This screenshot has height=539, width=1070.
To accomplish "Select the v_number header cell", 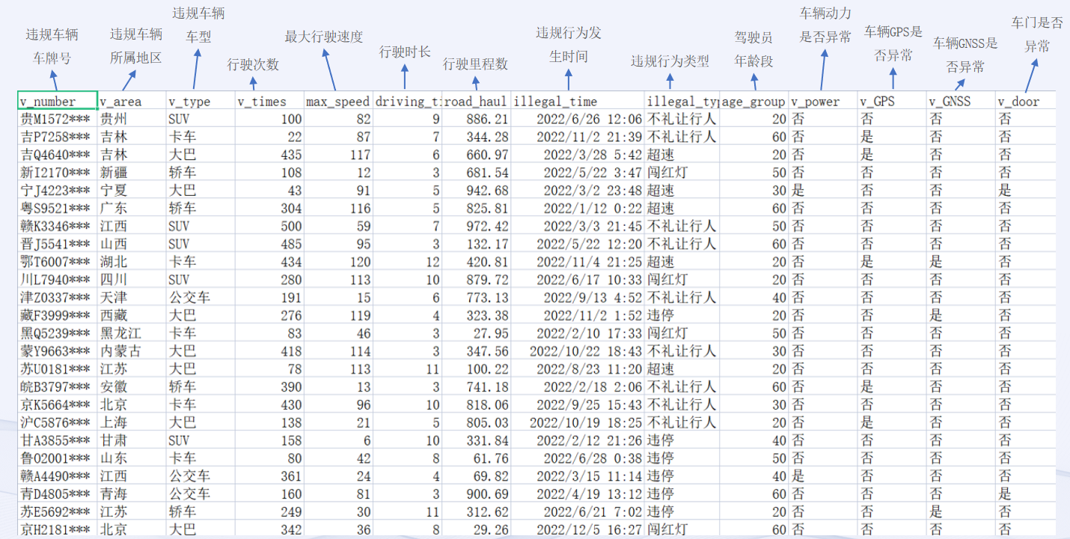I will (x=58, y=101).
